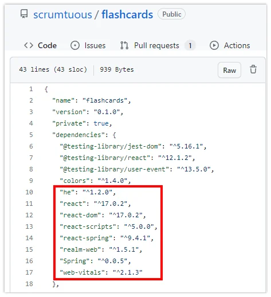The height and width of the screenshot is (297, 271).
Task: Click the "colors": "^1.4.0" line
Action: (95, 181)
